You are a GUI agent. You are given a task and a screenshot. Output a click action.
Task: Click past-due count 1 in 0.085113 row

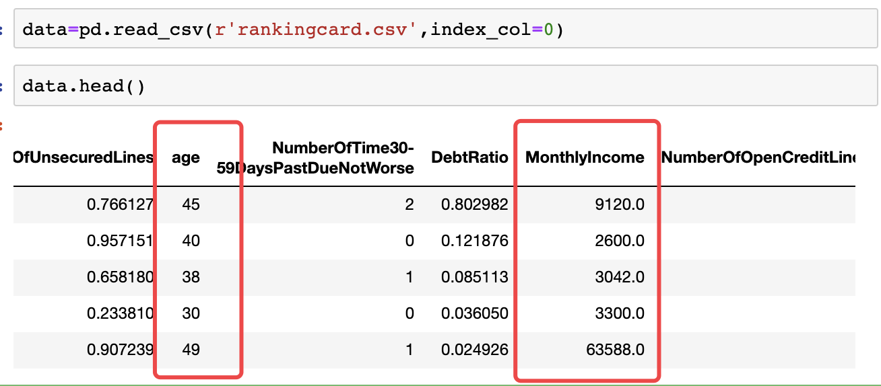tap(410, 276)
